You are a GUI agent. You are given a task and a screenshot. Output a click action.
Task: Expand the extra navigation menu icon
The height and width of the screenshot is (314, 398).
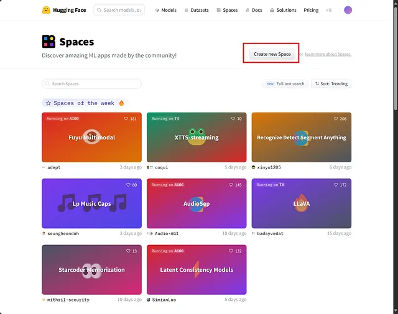point(329,10)
